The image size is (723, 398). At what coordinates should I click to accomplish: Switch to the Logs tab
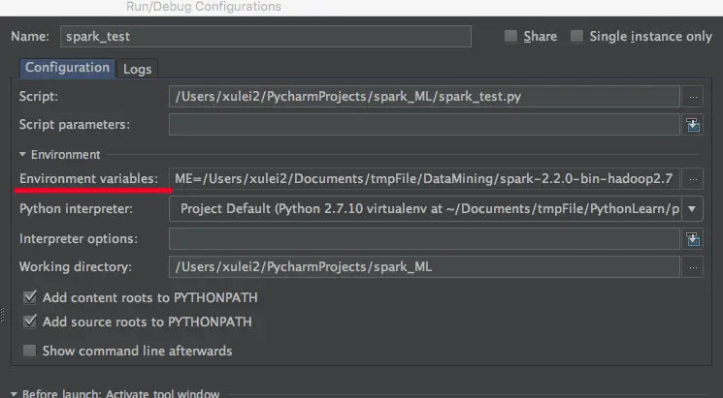(138, 69)
